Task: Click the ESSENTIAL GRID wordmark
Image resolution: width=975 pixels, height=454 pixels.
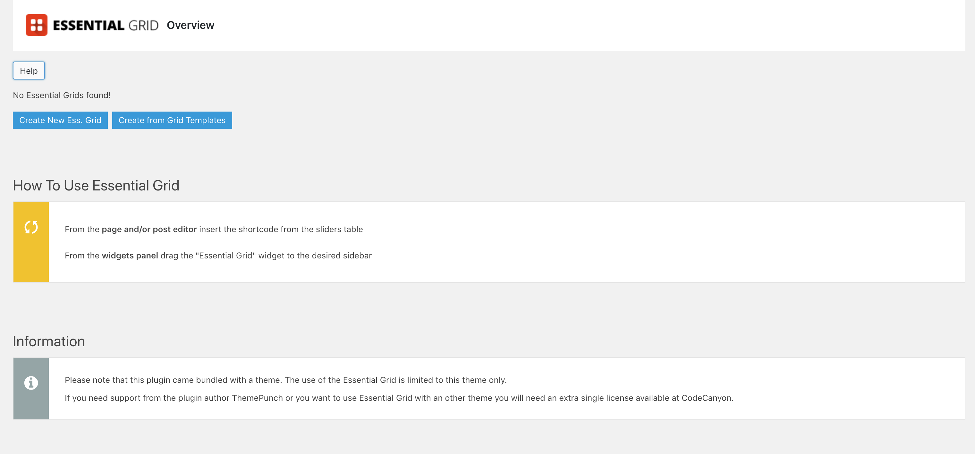Action: [106, 25]
